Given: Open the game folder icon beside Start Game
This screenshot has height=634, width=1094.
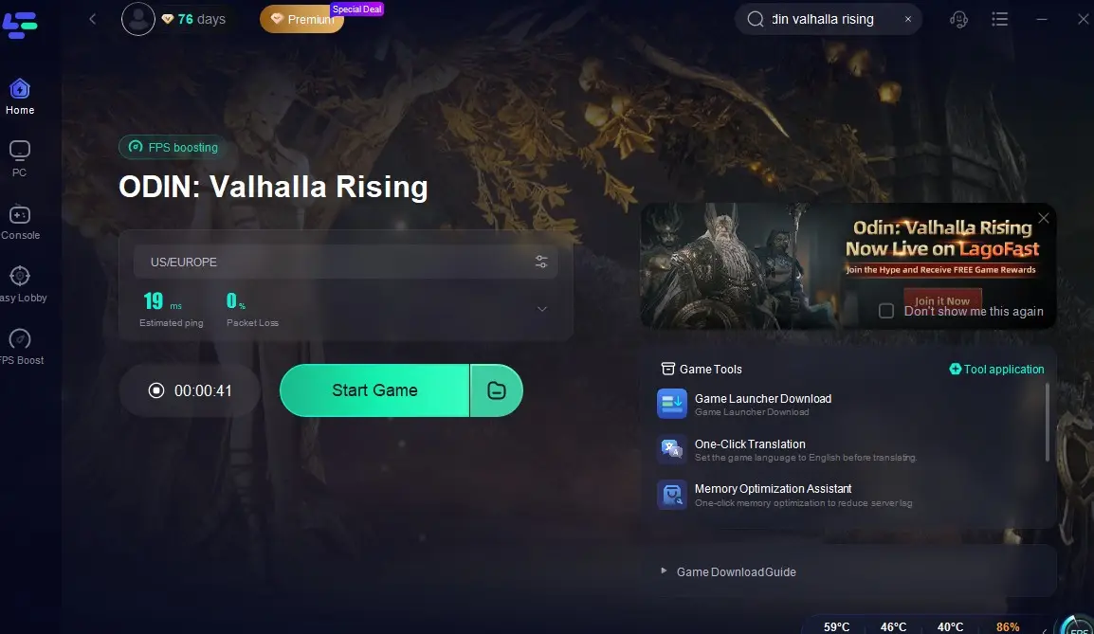Looking at the screenshot, I should pyautogui.click(x=496, y=389).
